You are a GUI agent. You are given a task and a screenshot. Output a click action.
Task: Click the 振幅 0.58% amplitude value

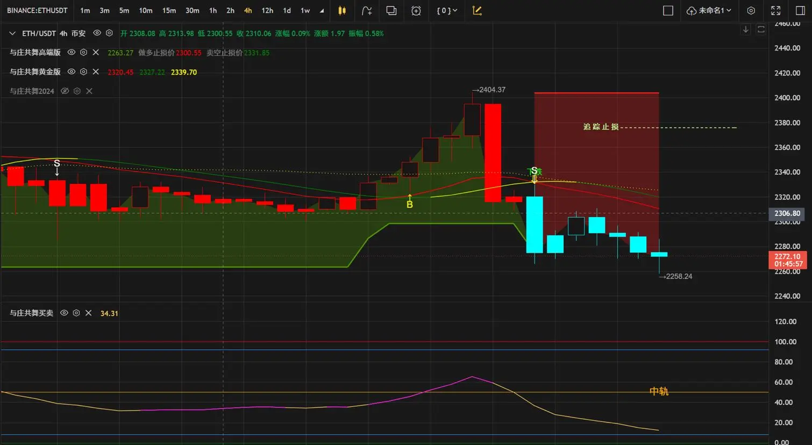(366, 33)
